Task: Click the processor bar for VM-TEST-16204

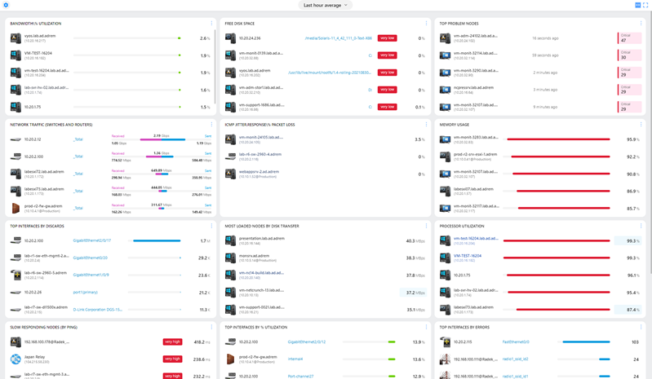Action: tap(557, 258)
